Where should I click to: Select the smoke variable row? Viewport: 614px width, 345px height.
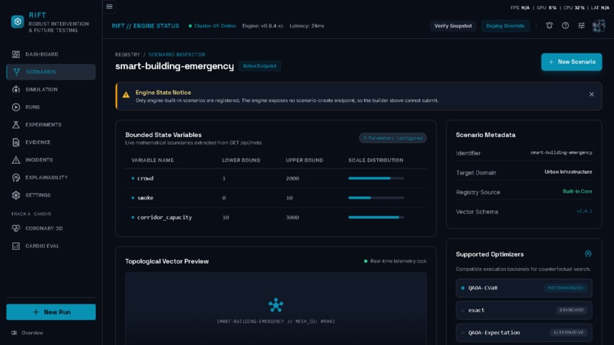point(276,198)
